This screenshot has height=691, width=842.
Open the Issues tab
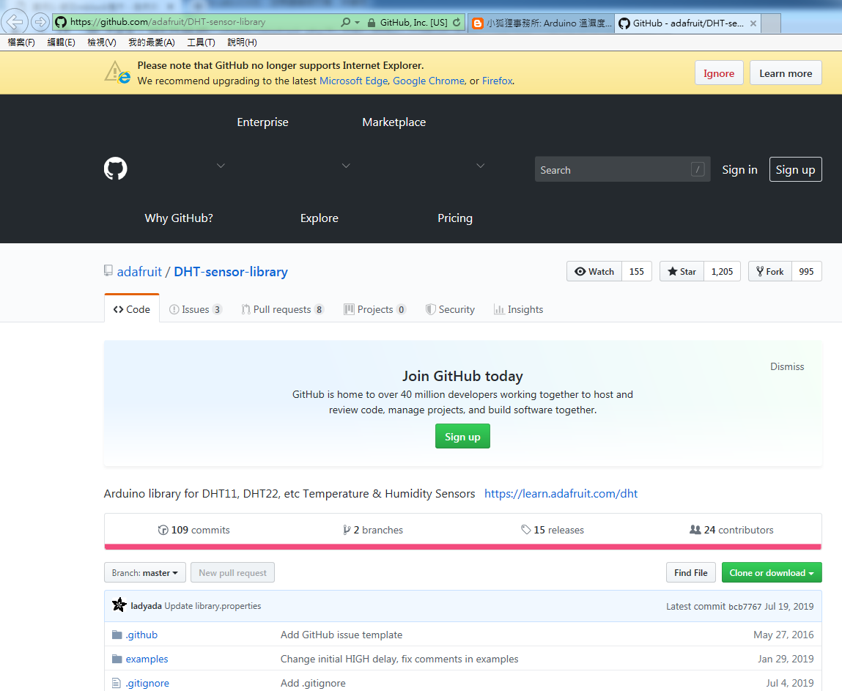[x=196, y=309]
